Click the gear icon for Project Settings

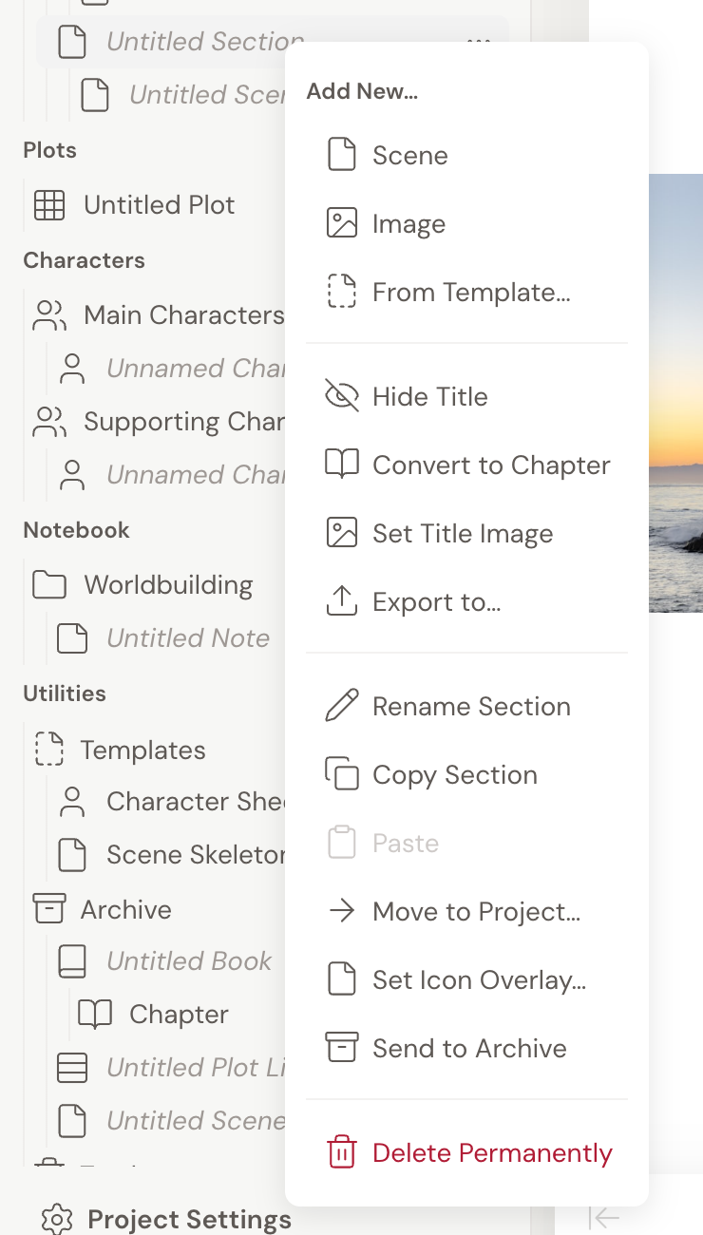(57, 1219)
